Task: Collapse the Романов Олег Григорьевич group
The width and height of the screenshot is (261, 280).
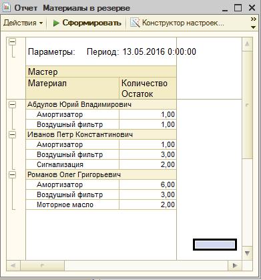Action: pos(13,174)
